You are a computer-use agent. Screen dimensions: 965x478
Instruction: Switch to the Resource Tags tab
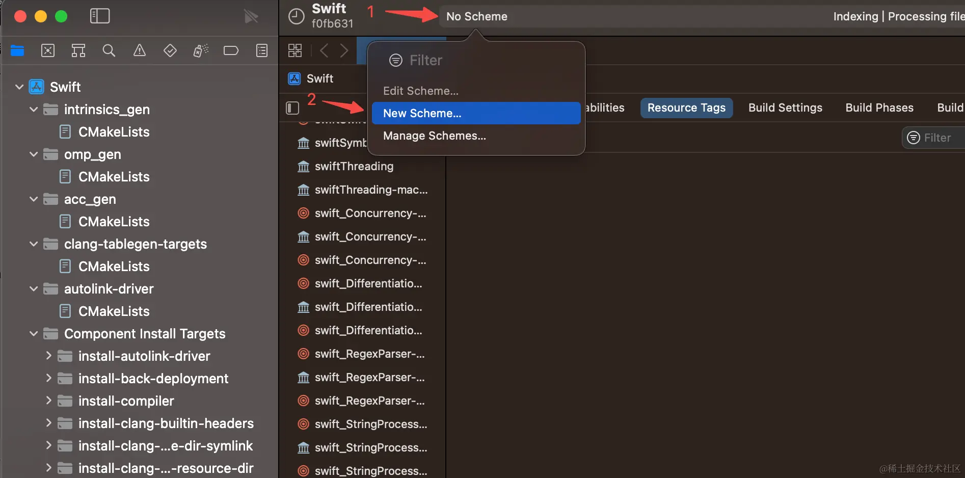686,108
